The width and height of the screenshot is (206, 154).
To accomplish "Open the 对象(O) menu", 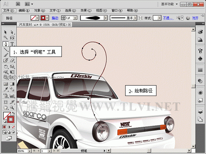I will [x=39, y=11].
